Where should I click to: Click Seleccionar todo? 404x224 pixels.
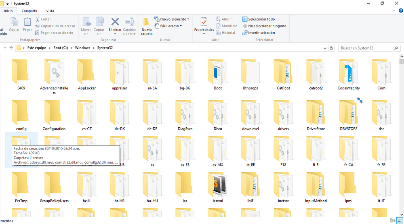pyautogui.click(x=259, y=19)
